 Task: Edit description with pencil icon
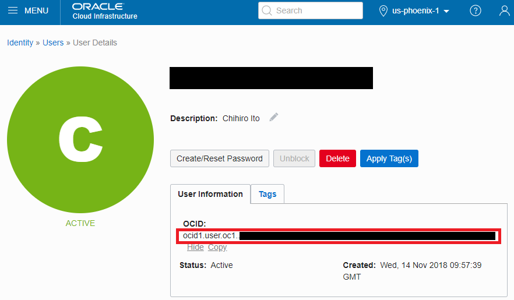(x=274, y=117)
